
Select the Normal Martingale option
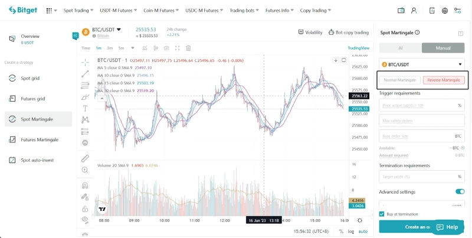pos(400,80)
